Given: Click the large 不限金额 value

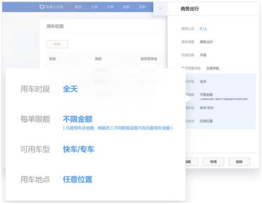Looking at the screenshot, I should [78, 119].
